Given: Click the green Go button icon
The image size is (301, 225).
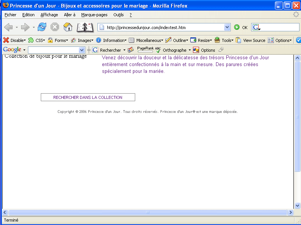Looking at the screenshot, I should [237, 27].
